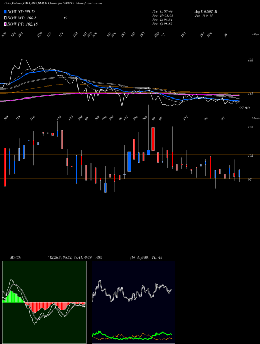The height and width of the screenshot is (344, 260).
Task: Click the white DOW MT legend swatch
Action: pos(5,18)
